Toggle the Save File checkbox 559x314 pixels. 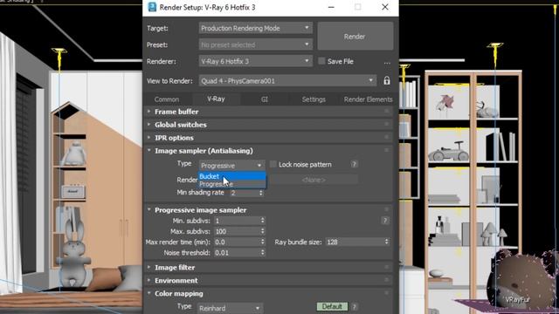pos(321,61)
